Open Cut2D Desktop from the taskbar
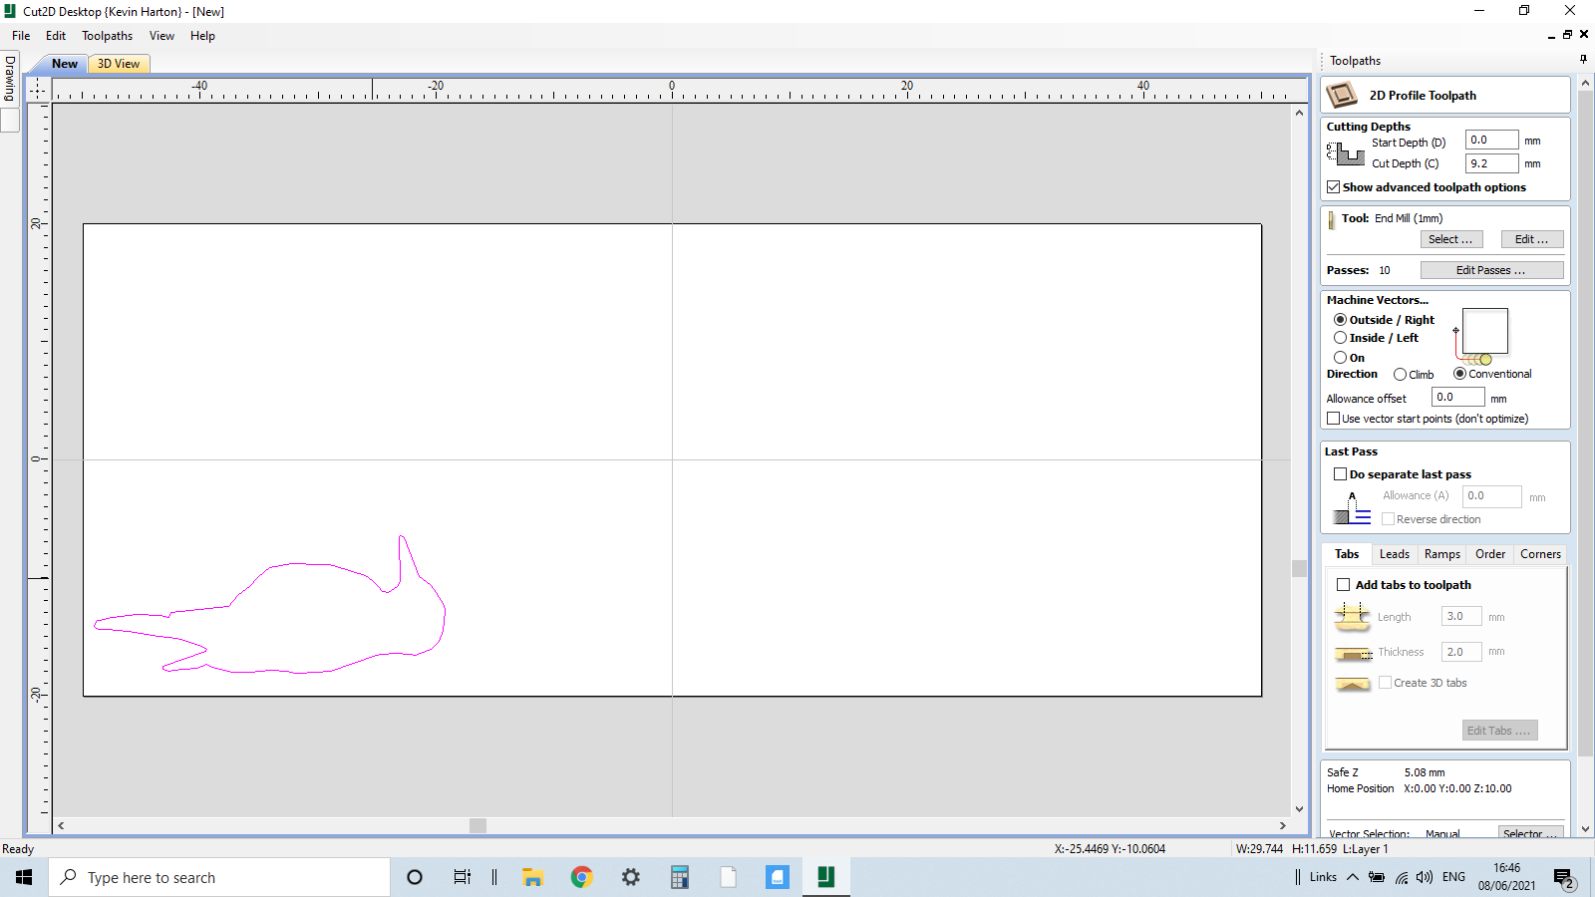 tap(825, 877)
